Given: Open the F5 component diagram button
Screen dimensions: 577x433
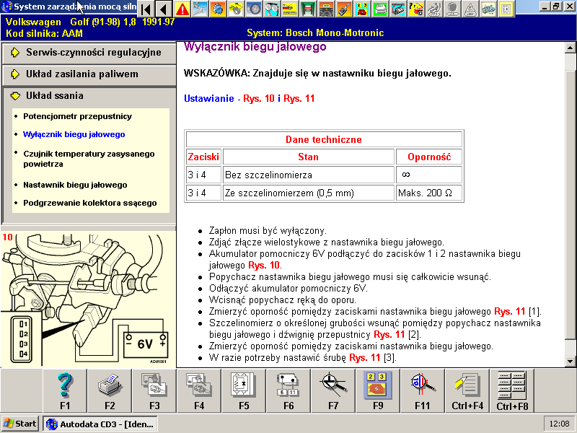Looking at the screenshot, I should [x=244, y=391].
